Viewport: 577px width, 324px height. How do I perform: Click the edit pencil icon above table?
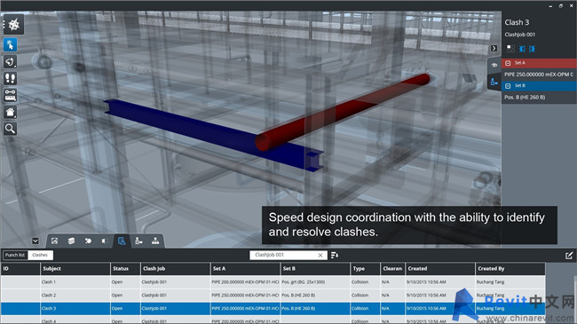tap(569, 255)
